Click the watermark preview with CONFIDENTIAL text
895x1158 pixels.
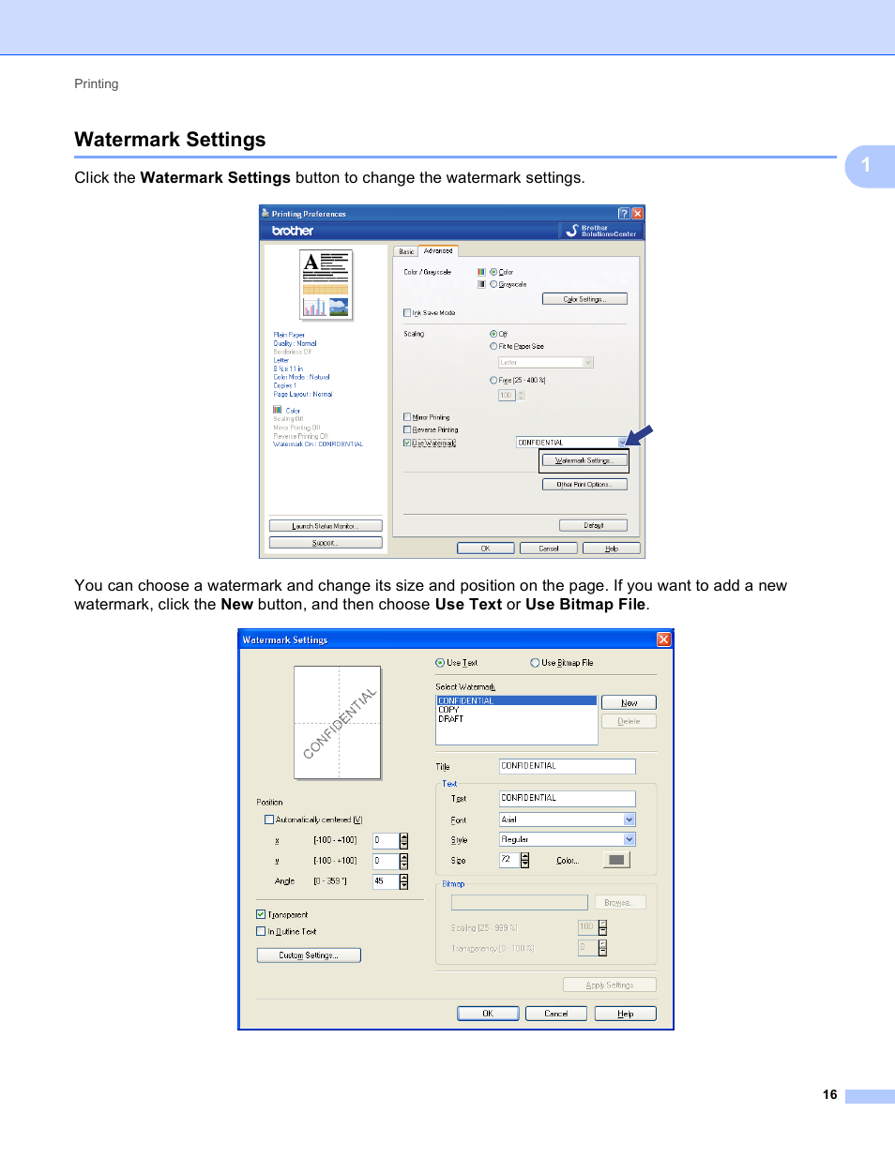(338, 723)
